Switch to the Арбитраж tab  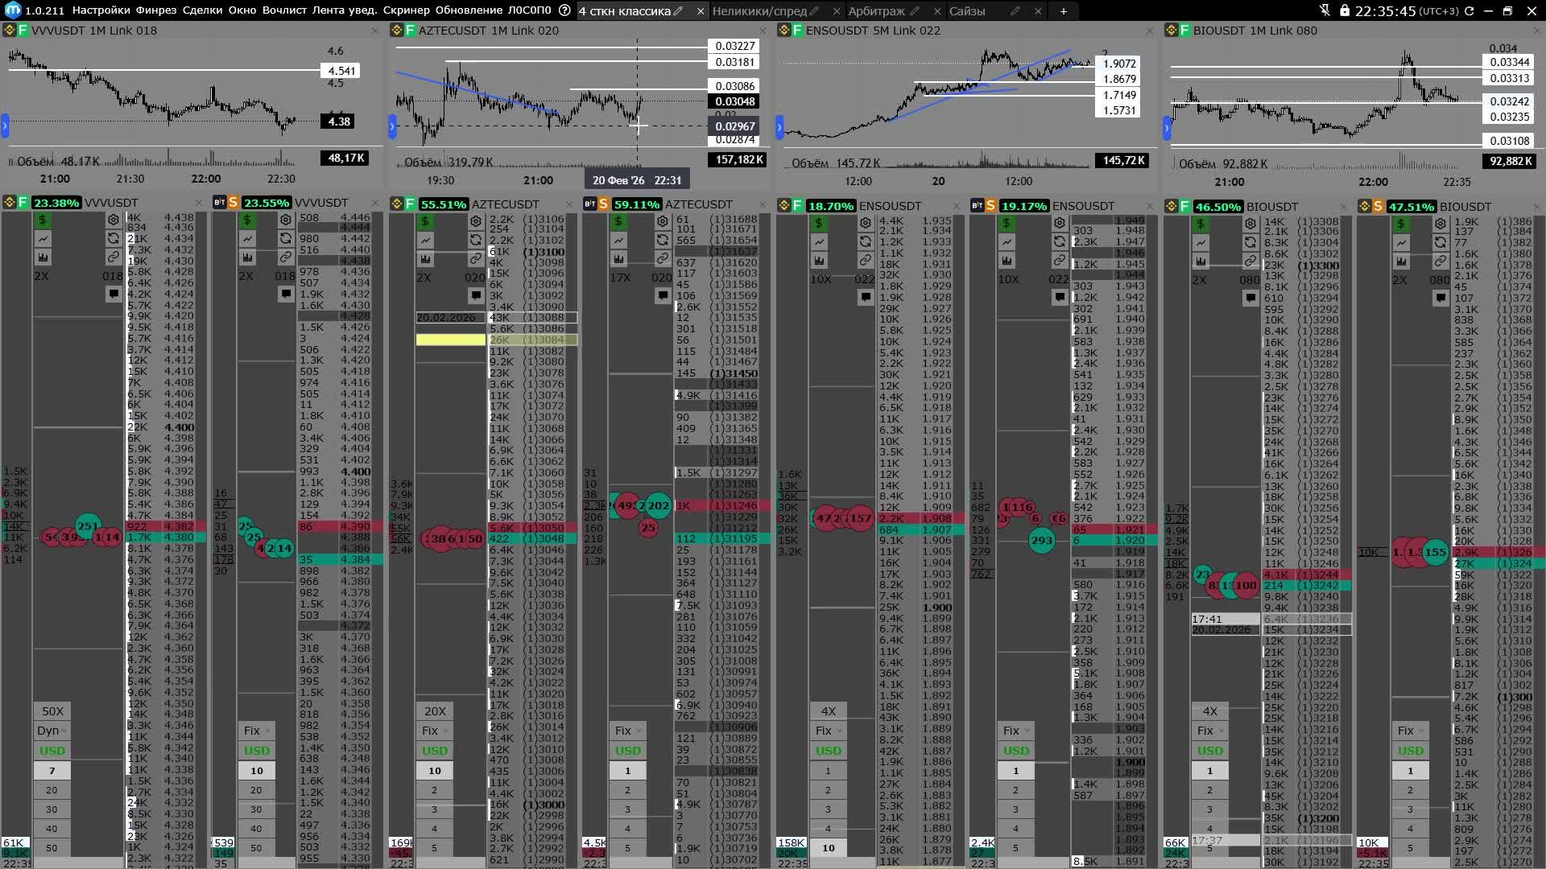(x=876, y=11)
